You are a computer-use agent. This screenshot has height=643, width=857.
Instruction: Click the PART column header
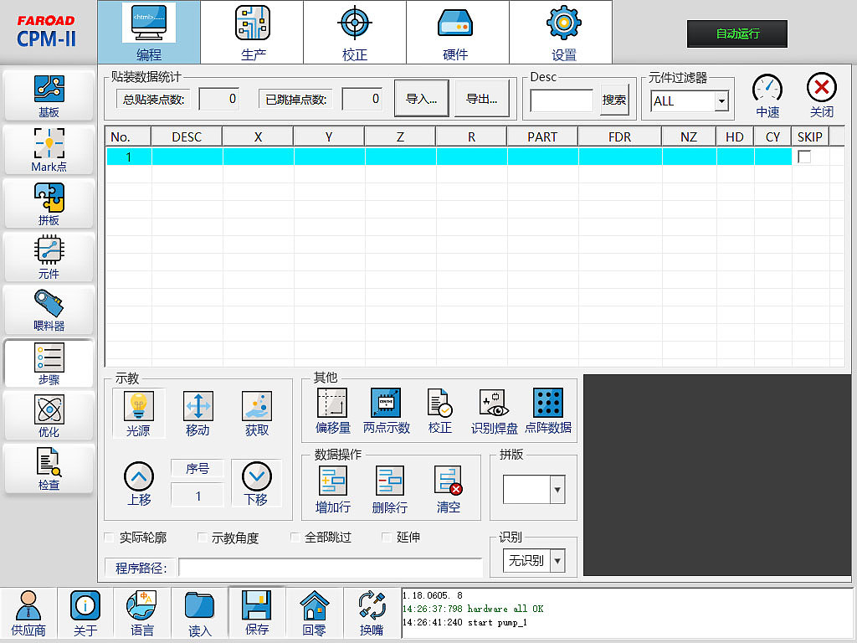pyautogui.click(x=542, y=136)
